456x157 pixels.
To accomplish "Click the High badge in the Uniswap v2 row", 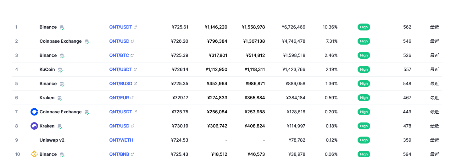I will [364, 140].
